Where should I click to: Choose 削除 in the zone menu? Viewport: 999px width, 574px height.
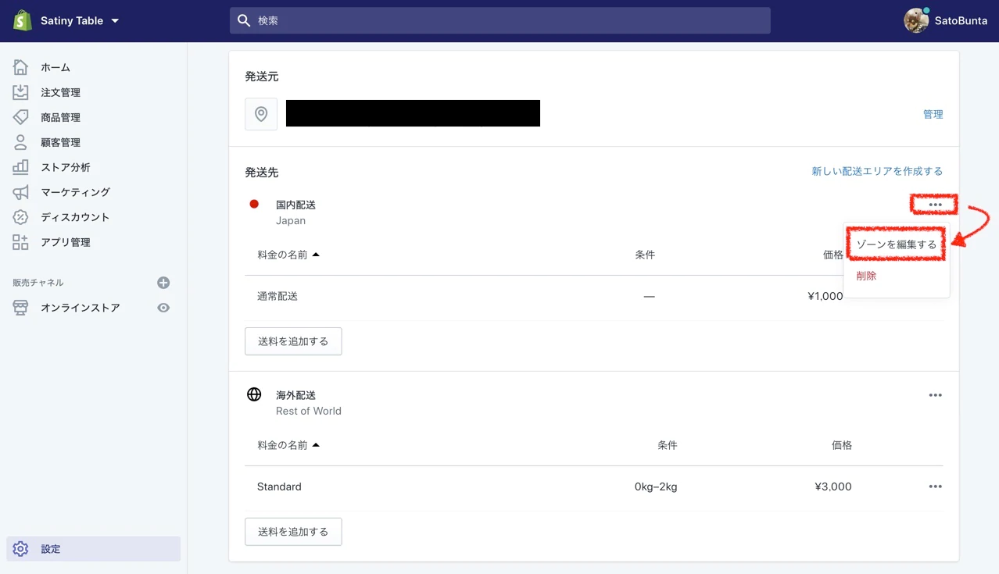(x=866, y=276)
